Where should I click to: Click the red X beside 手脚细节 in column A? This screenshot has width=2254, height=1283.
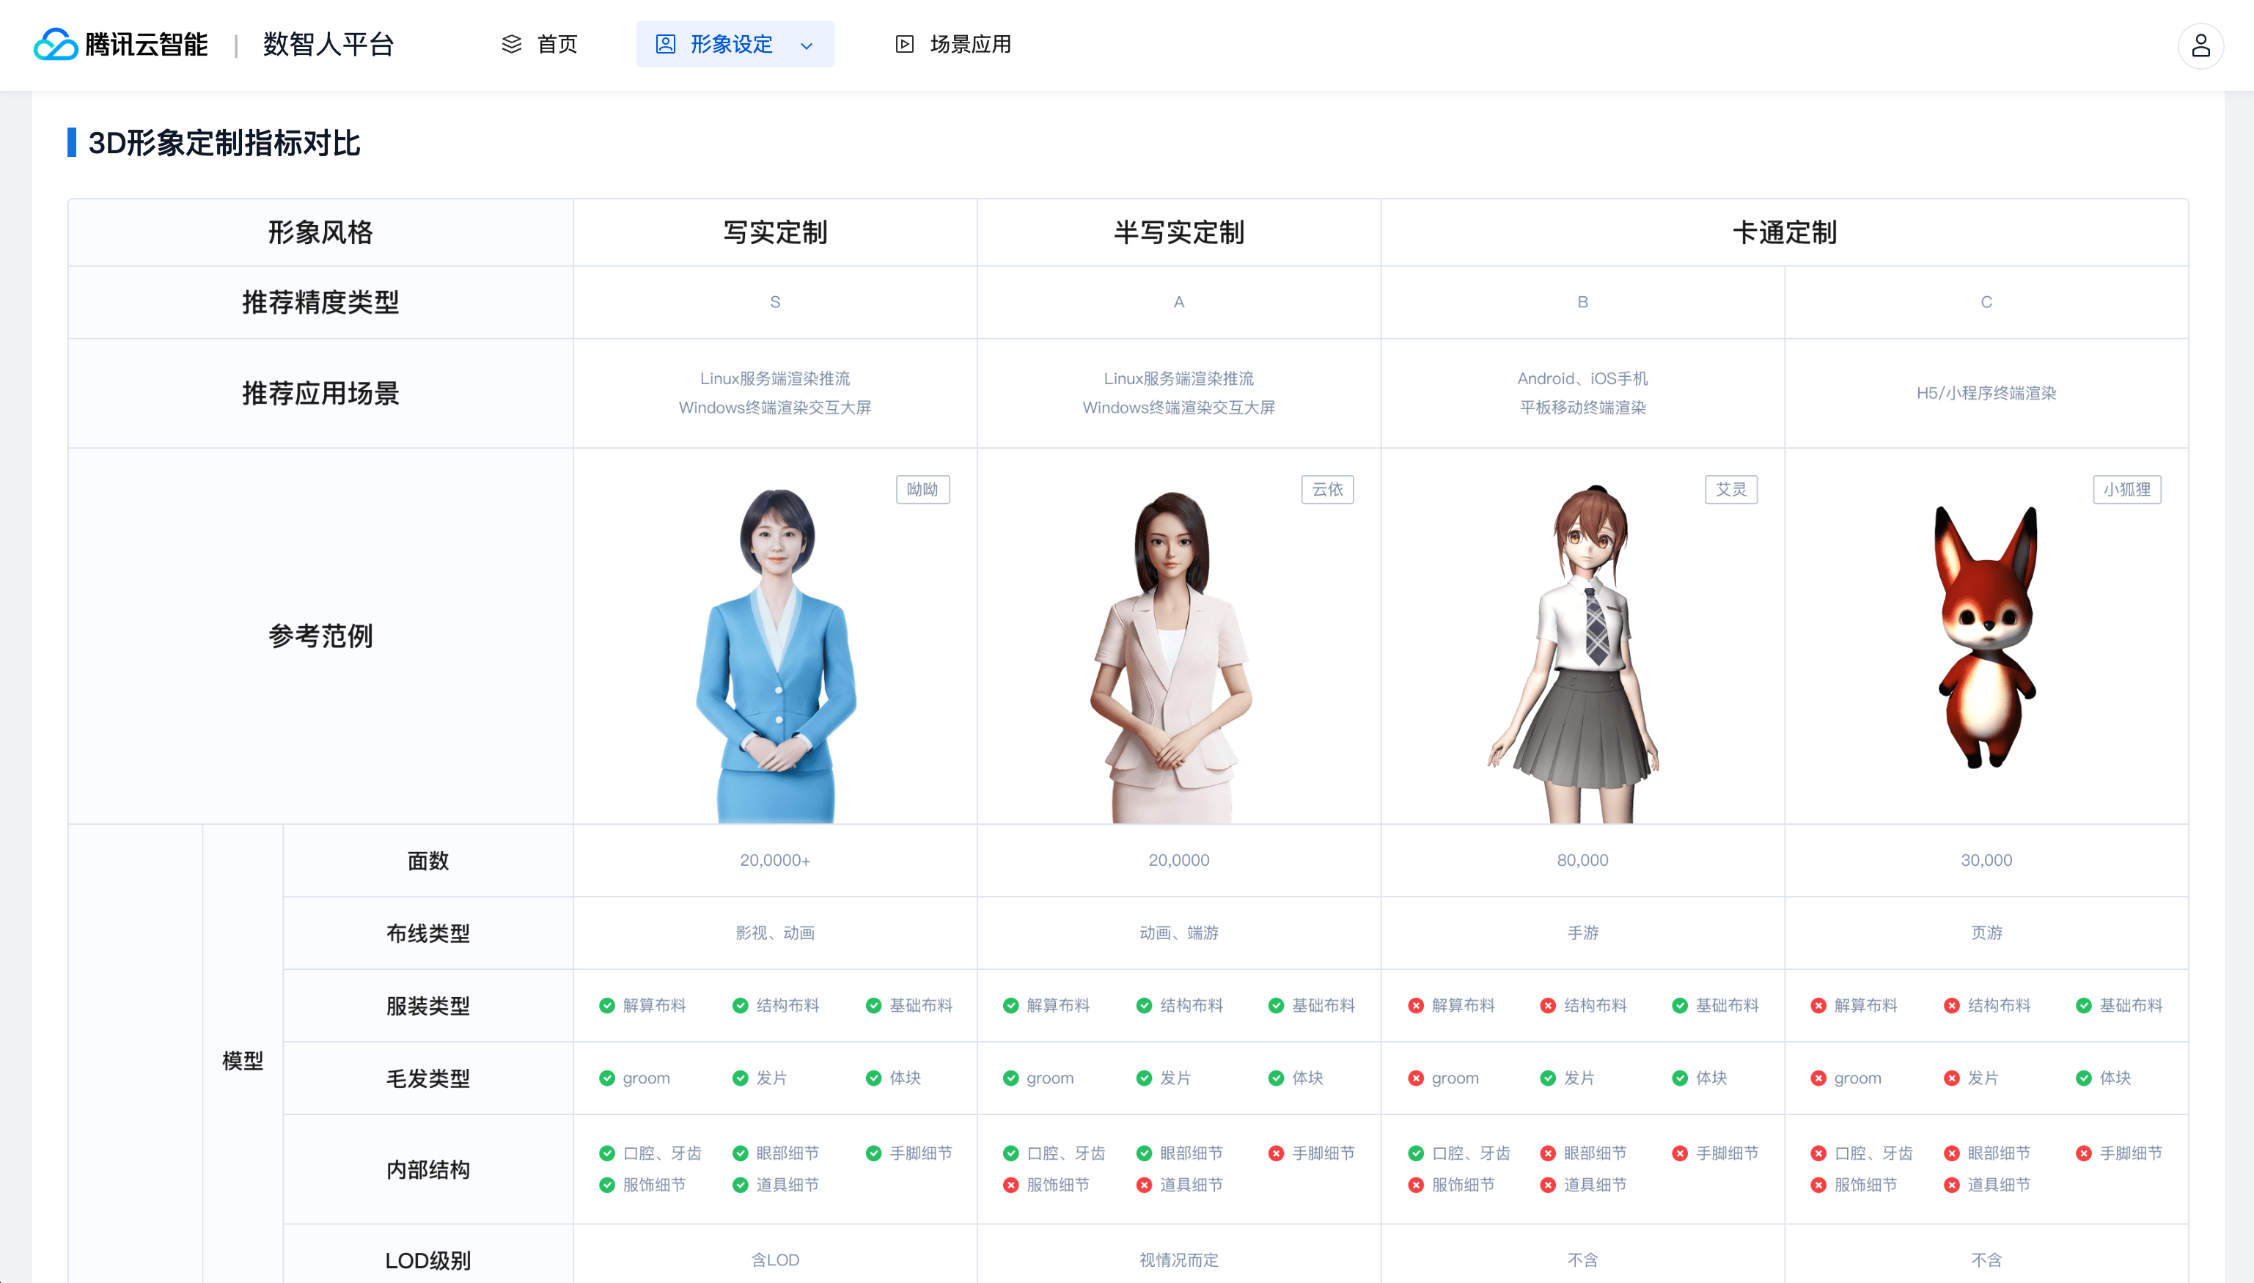pos(1275,1153)
